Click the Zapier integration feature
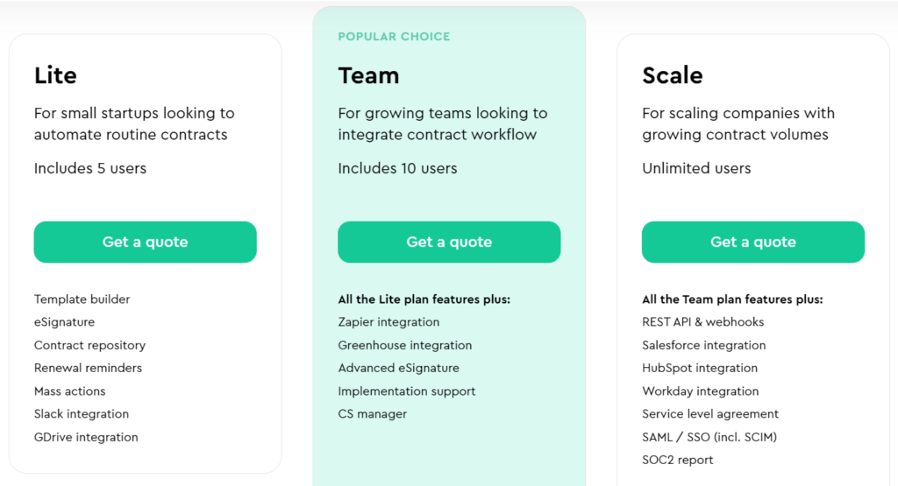 click(x=388, y=322)
